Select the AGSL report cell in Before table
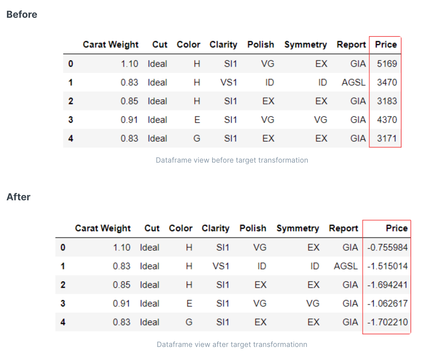The image size is (431, 359). coord(353,83)
